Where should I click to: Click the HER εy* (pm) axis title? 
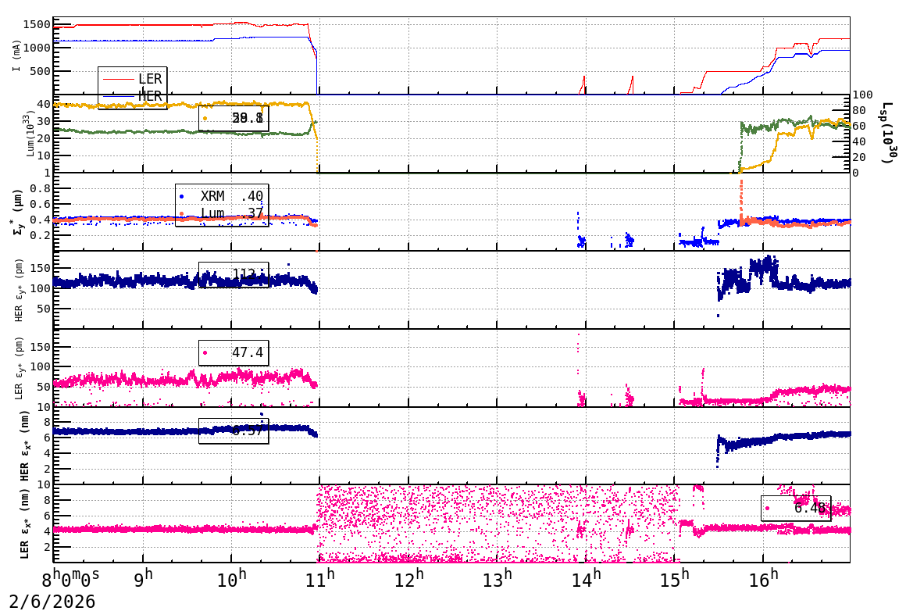click(19, 290)
